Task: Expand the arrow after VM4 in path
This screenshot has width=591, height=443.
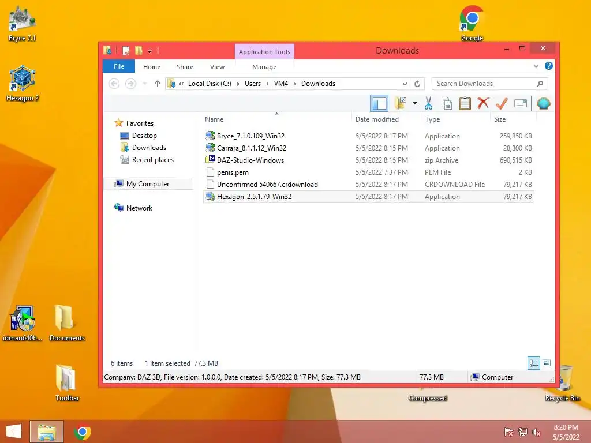Action: point(295,84)
